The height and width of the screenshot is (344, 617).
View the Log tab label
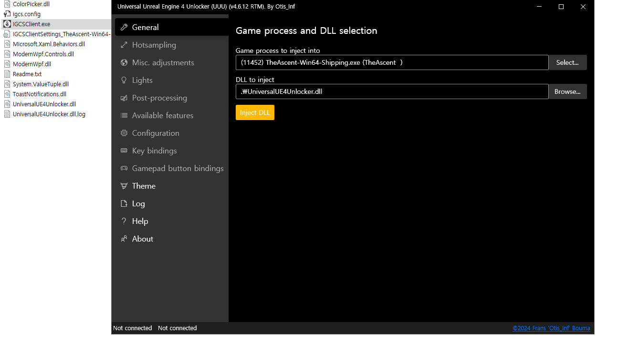[138, 203]
